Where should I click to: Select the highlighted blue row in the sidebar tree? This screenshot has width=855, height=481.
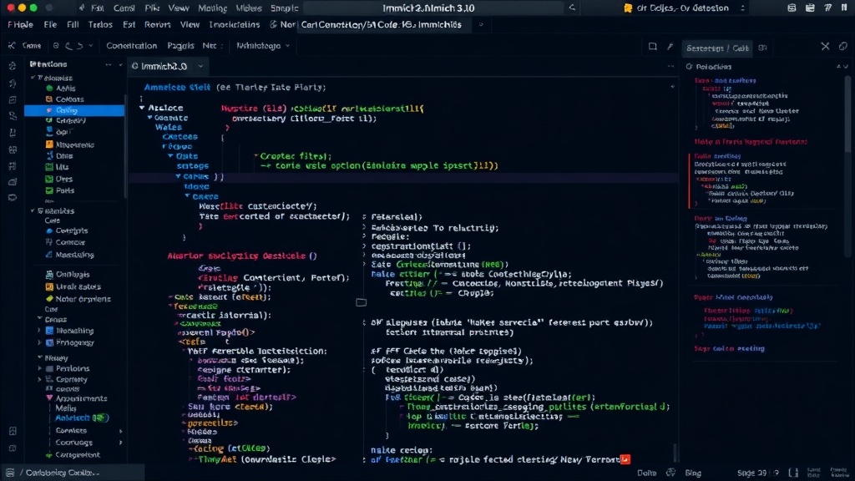pyautogui.click(x=74, y=110)
